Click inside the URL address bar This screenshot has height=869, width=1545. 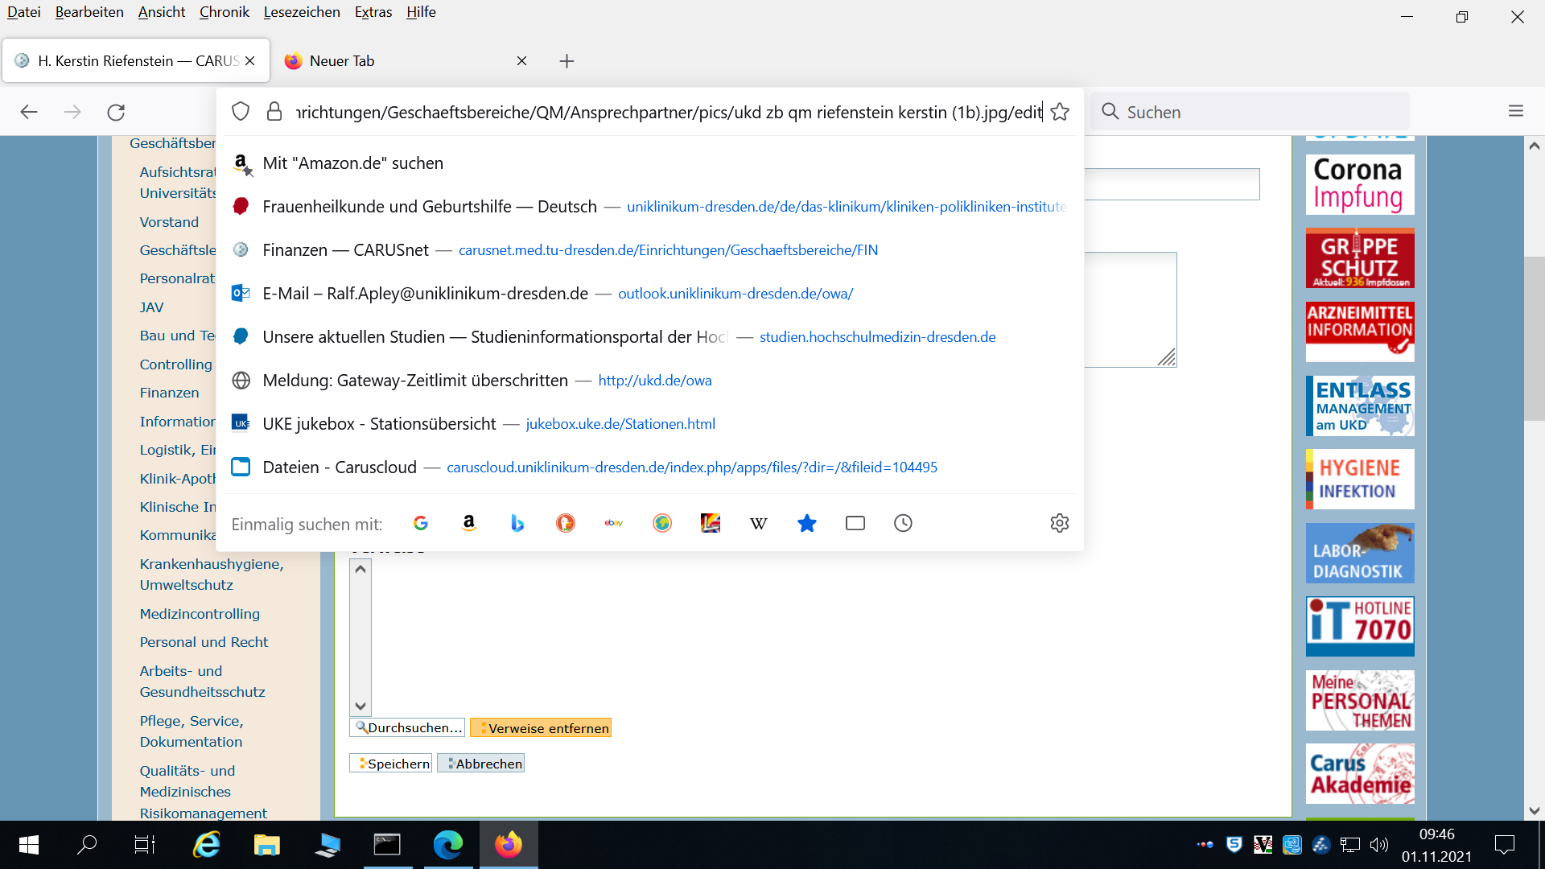tap(668, 112)
